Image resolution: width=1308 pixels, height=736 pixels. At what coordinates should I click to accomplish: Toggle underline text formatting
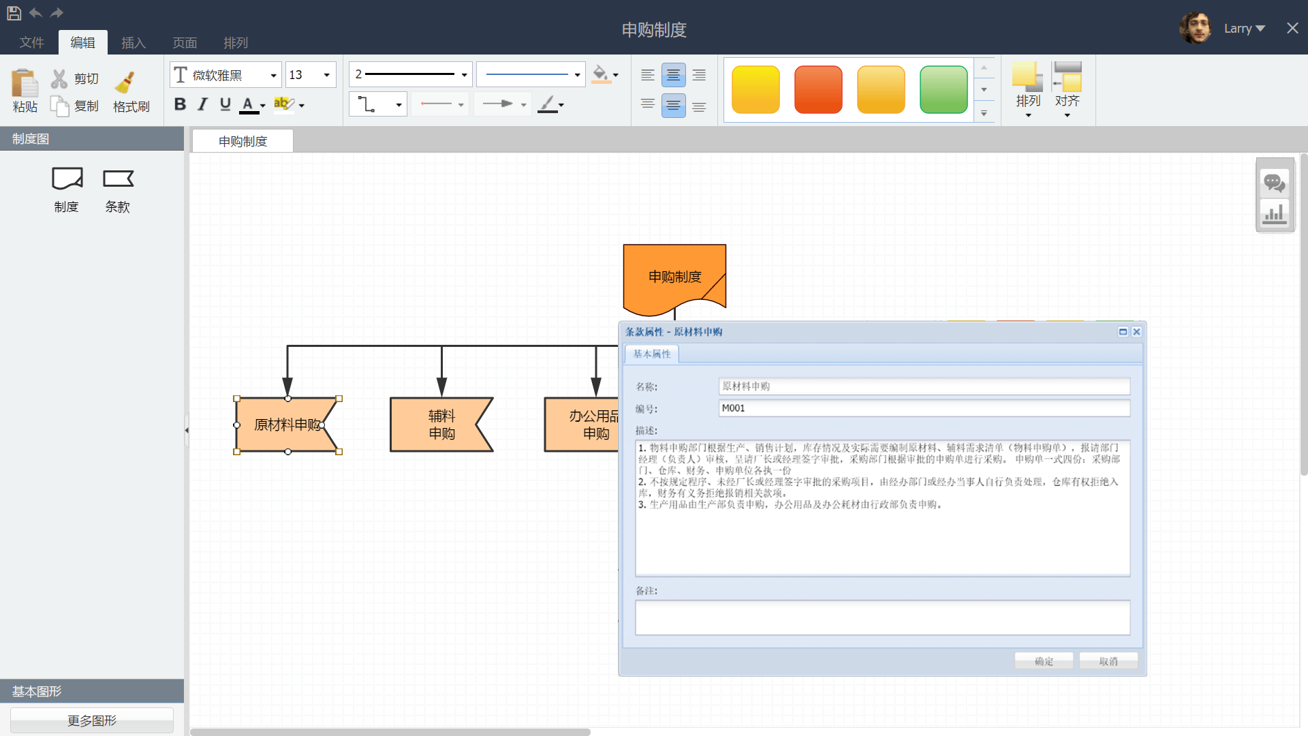[225, 104]
